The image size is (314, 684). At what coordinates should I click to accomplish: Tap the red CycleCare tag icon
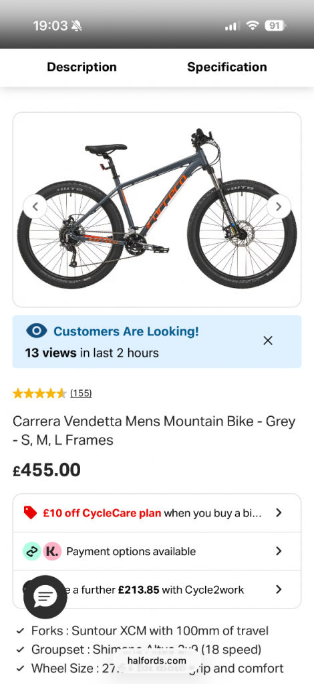click(30, 512)
